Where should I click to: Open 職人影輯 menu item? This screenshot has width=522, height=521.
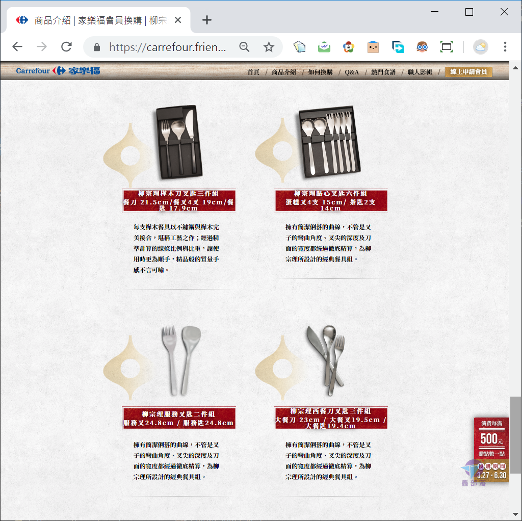pos(420,72)
